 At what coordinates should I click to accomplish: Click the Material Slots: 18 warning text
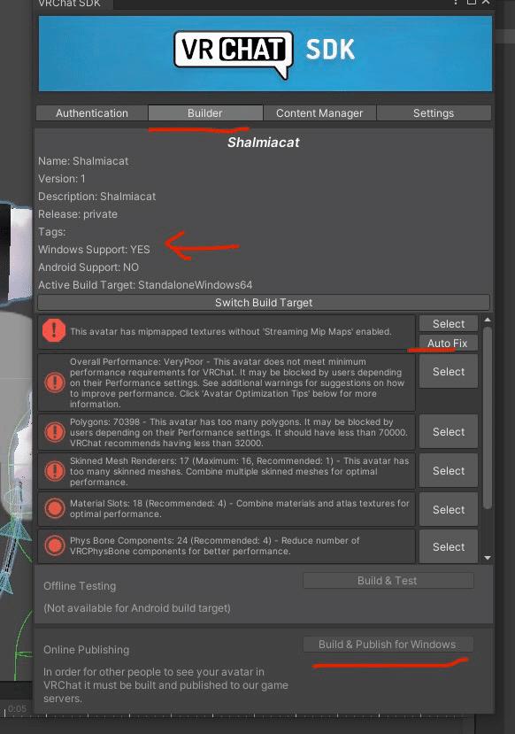point(240,508)
